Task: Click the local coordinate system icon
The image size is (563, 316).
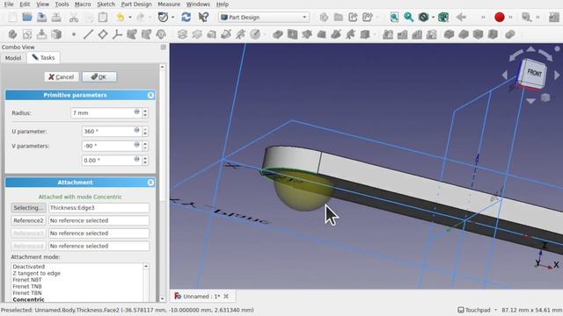Action: pos(117,34)
